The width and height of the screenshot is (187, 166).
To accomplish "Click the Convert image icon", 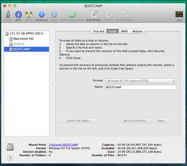I will click(x=109, y=14).
